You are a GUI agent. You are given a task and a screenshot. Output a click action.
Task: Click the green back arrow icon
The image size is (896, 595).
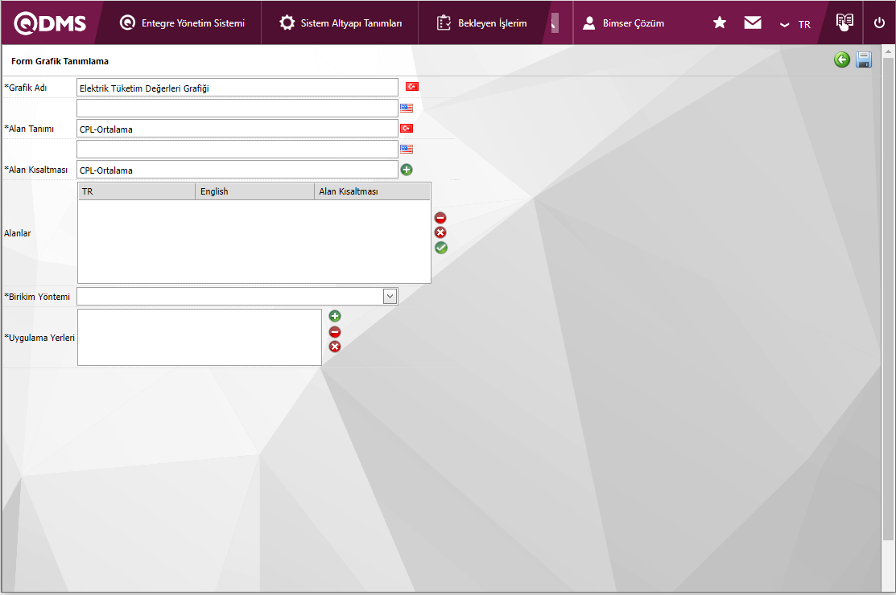(x=842, y=59)
